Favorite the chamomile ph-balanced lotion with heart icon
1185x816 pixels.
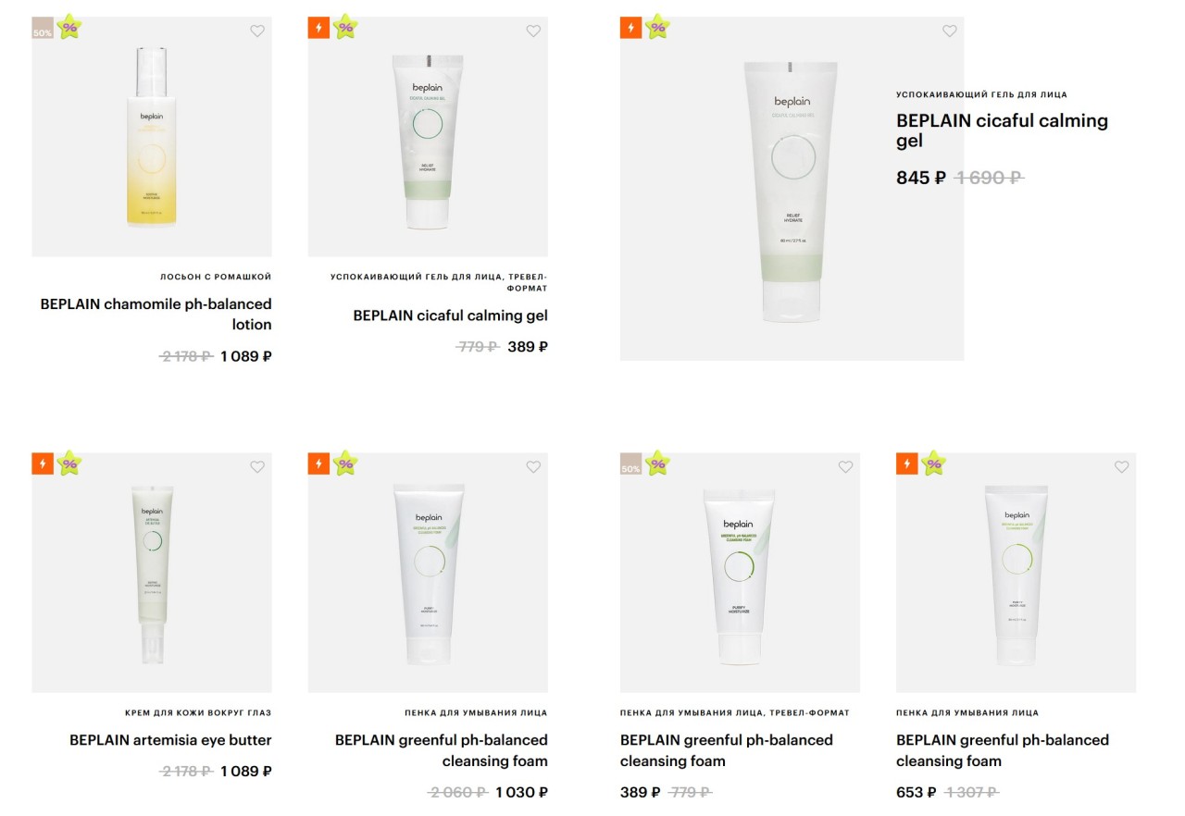[257, 31]
